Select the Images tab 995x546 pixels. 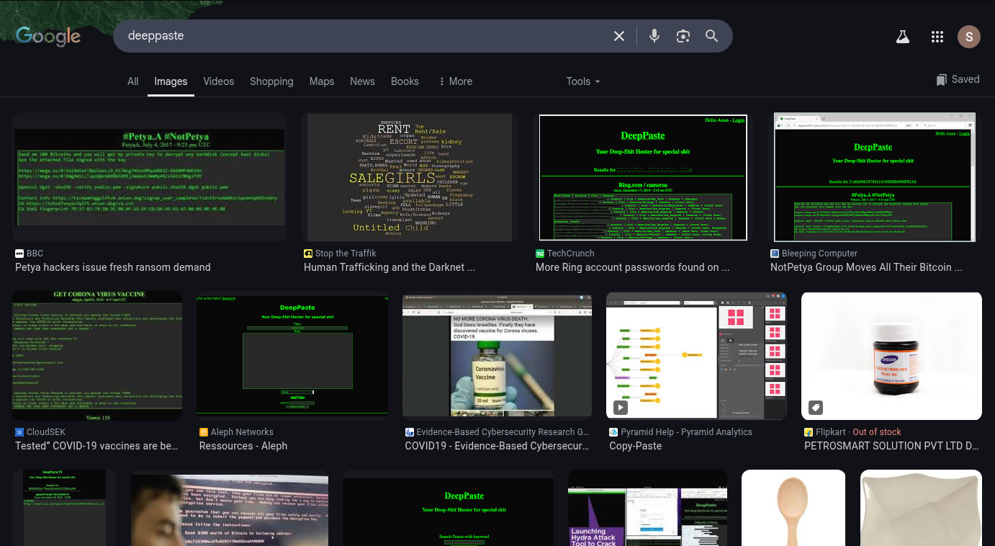(171, 81)
